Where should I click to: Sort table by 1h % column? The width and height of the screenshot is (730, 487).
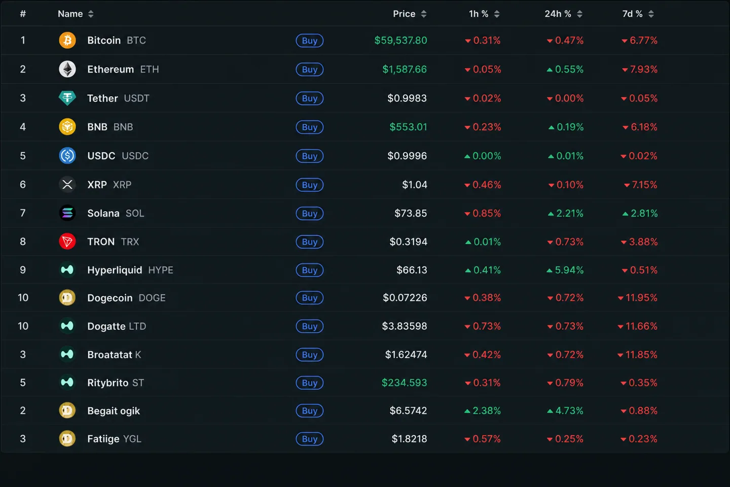tap(484, 14)
